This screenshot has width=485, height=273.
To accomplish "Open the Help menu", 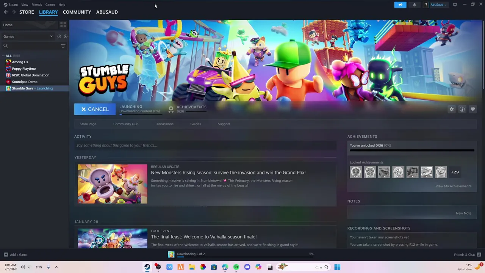I will click(x=62, y=5).
